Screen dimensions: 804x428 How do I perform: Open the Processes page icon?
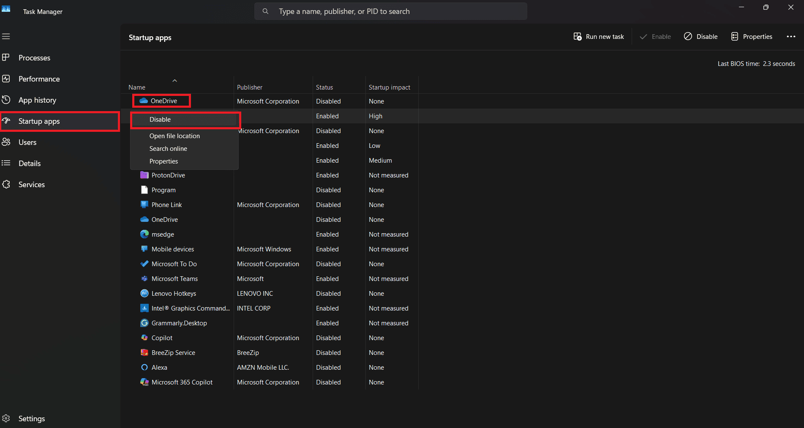pyautogui.click(x=6, y=57)
